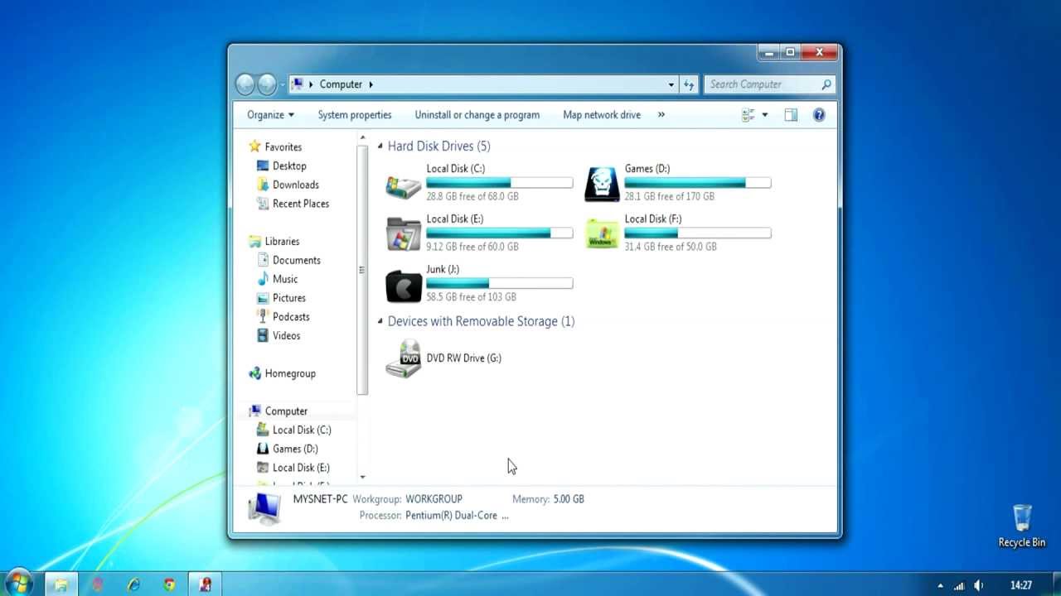Click the Forward navigation arrow
Image resolution: width=1061 pixels, height=596 pixels.
[266, 84]
